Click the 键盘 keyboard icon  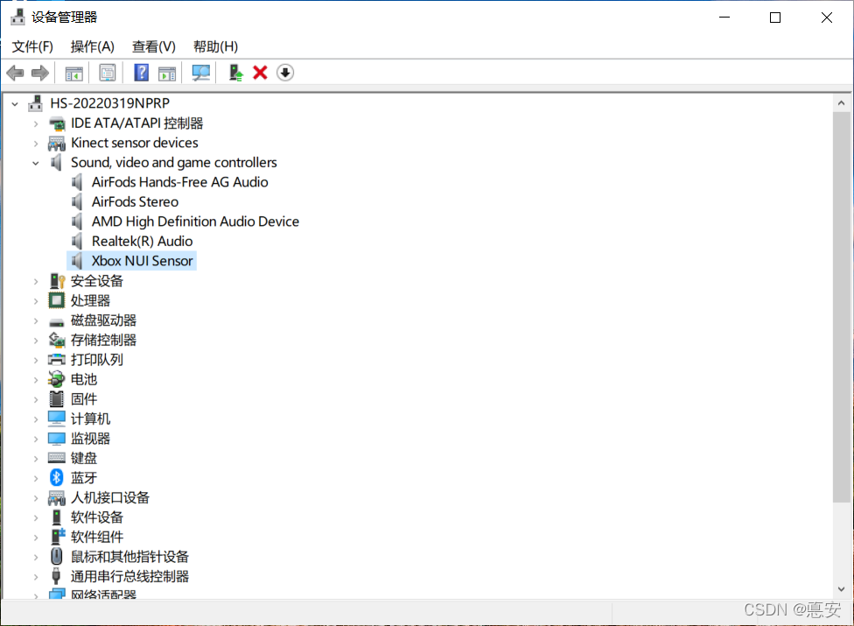point(57,458)
